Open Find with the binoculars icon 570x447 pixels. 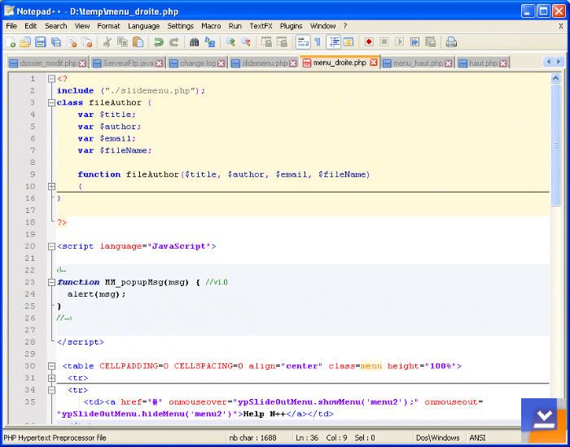click(194, 42)
